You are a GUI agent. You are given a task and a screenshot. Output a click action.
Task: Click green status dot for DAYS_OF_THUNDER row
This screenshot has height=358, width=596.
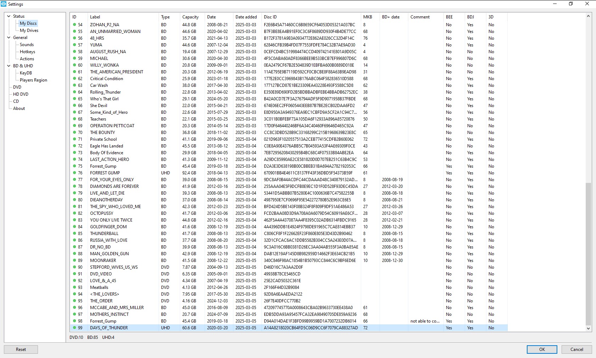(74, 328)
